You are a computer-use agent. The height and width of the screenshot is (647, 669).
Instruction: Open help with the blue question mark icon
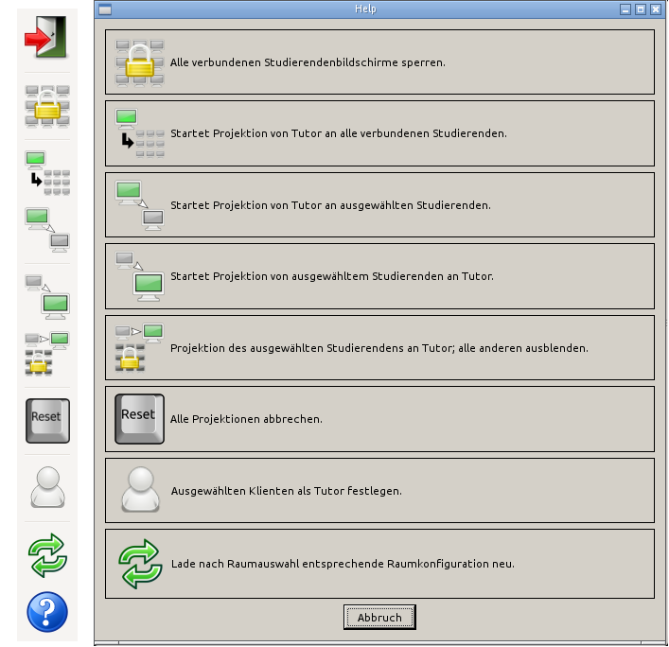pos(47,612)
